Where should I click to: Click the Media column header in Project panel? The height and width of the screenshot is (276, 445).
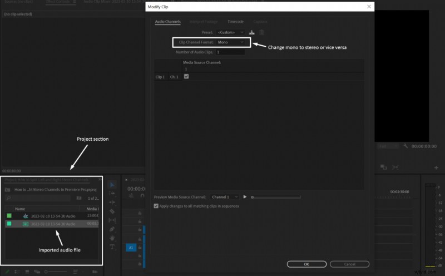pyautogui.click(x=92, y=209)
